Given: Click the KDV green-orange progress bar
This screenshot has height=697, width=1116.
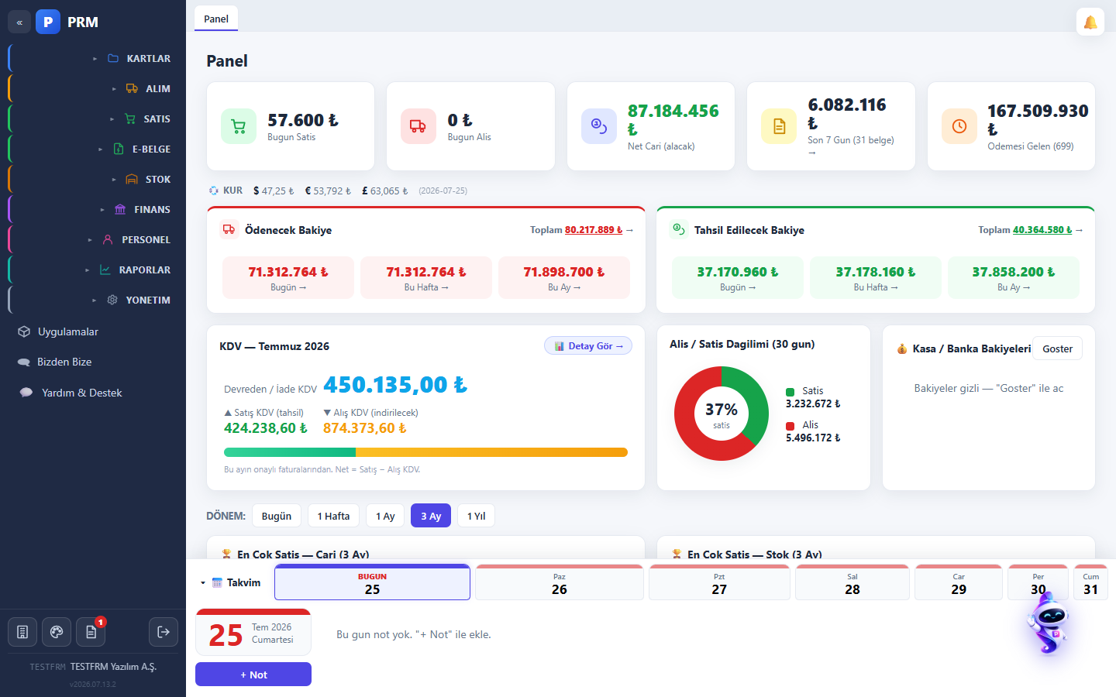Looking at the screenshot, I should tap(425, 452).
